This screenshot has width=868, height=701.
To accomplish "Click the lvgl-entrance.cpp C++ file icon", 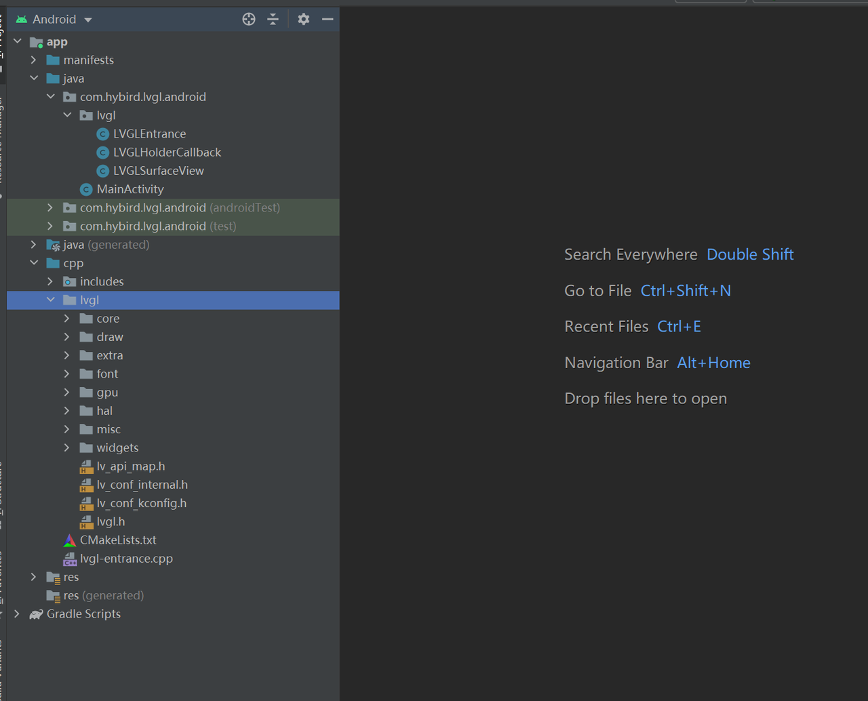I will coord(70,559).
